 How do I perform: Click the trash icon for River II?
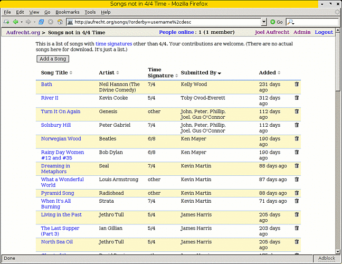[x=297, y=98]
